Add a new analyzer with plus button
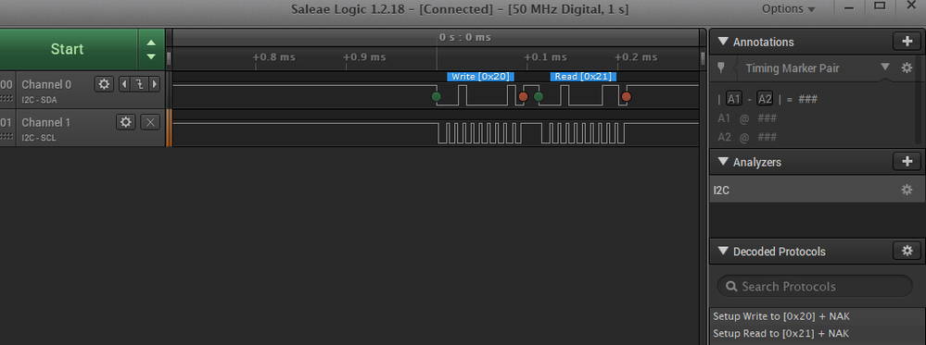926x345 pixels. pyautogui.click(x=907, y=161)
